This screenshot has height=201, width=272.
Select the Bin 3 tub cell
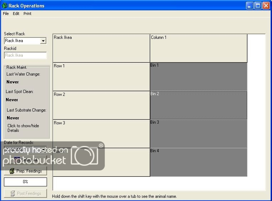[x=198, y=134]
